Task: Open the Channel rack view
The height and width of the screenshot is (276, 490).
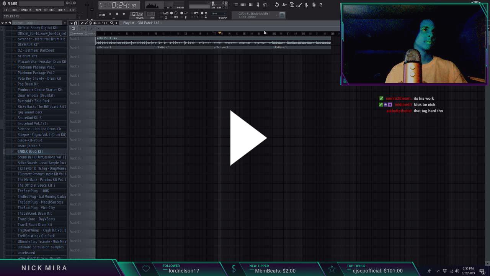Action: (243, 5)
